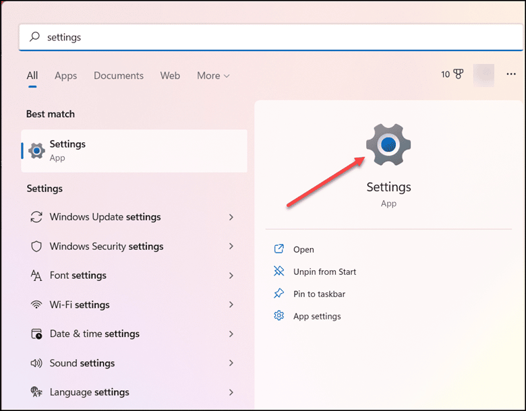Screen dimensions: 526x411
Task: Open the Settings app best match result
Action: (x=134, y=151)
